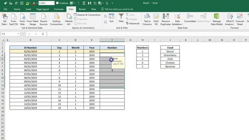249x140 pixels.
Task: Switch to the Page Layout tab
Action: coord(42,9)
